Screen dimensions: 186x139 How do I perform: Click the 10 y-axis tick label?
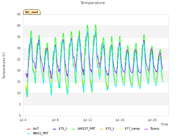(19, 93)
